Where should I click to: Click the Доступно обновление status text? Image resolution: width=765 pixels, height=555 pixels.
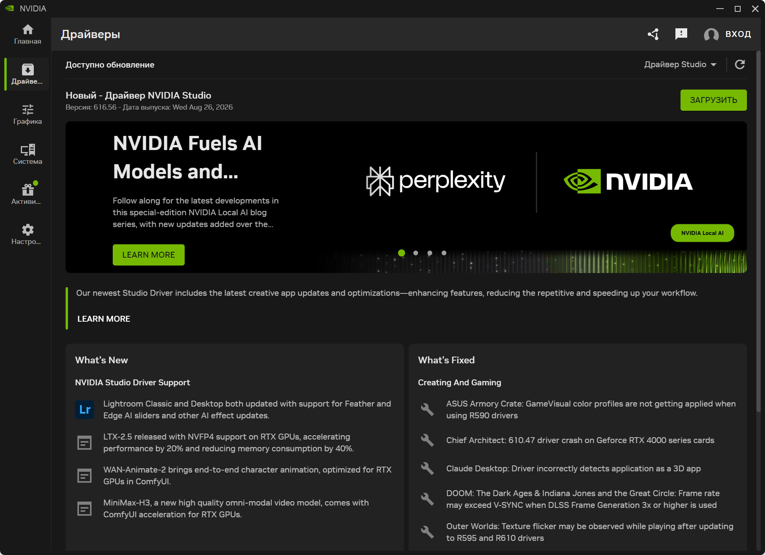pyautogui.click(x=110, y=65)
